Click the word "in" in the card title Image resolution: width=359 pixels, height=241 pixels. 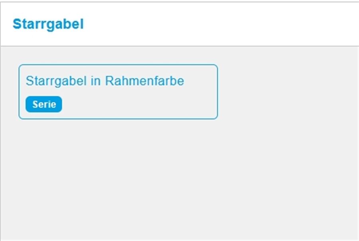pos(96,81)
